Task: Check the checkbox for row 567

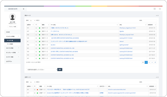Action: pyautogui.click(x=36, y=59)
